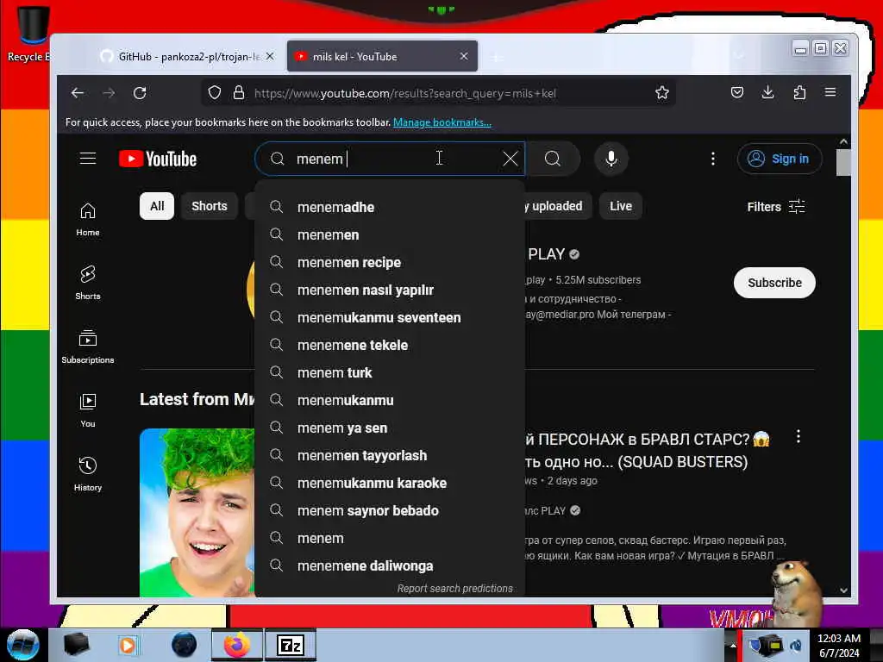The image size is (883, 662).
Task: Click Report search predictions
Action: coord(455,588)
